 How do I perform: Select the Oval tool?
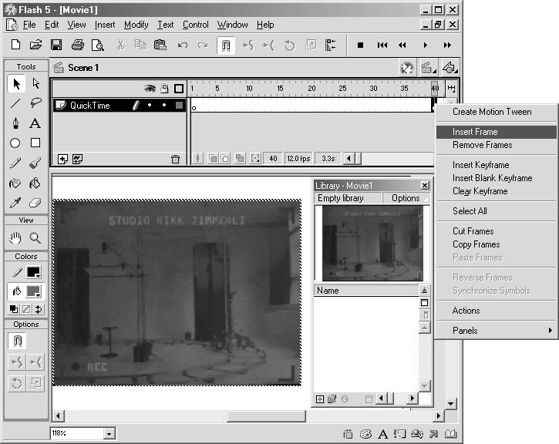(x=15, y=143)
